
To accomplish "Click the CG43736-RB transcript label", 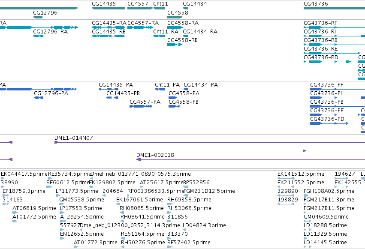I will 320,40.
